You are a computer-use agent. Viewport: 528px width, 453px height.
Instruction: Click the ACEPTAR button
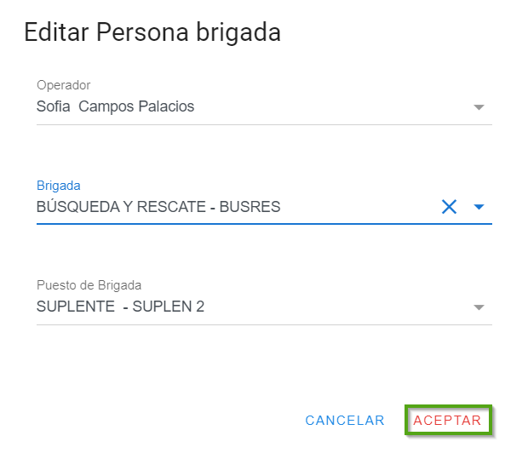tap(447, 421)
